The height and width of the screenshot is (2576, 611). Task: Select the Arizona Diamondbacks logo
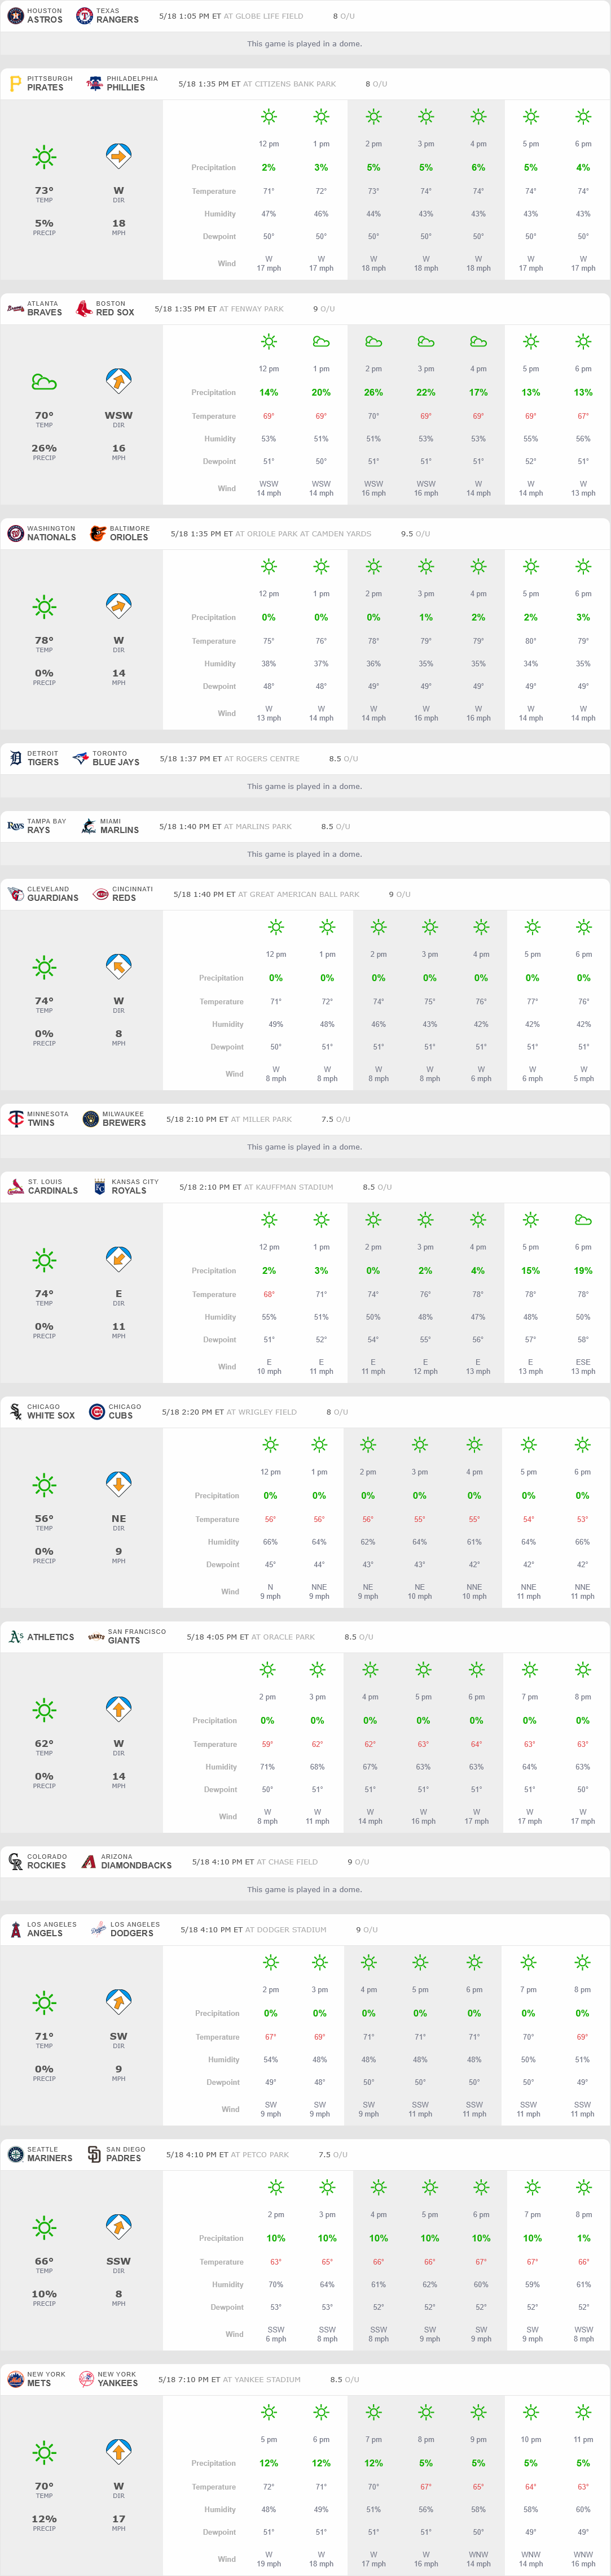click(89, 1863)
